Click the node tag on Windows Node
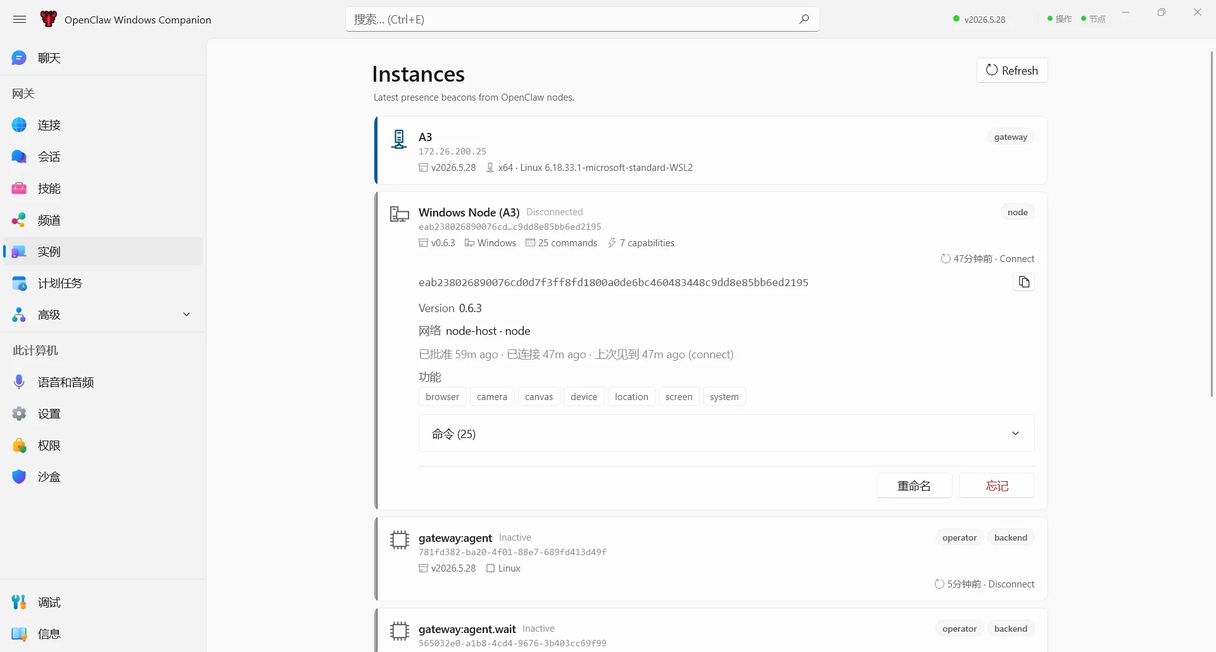This screenshot has height=652, width=1216. pos(1018,213)
